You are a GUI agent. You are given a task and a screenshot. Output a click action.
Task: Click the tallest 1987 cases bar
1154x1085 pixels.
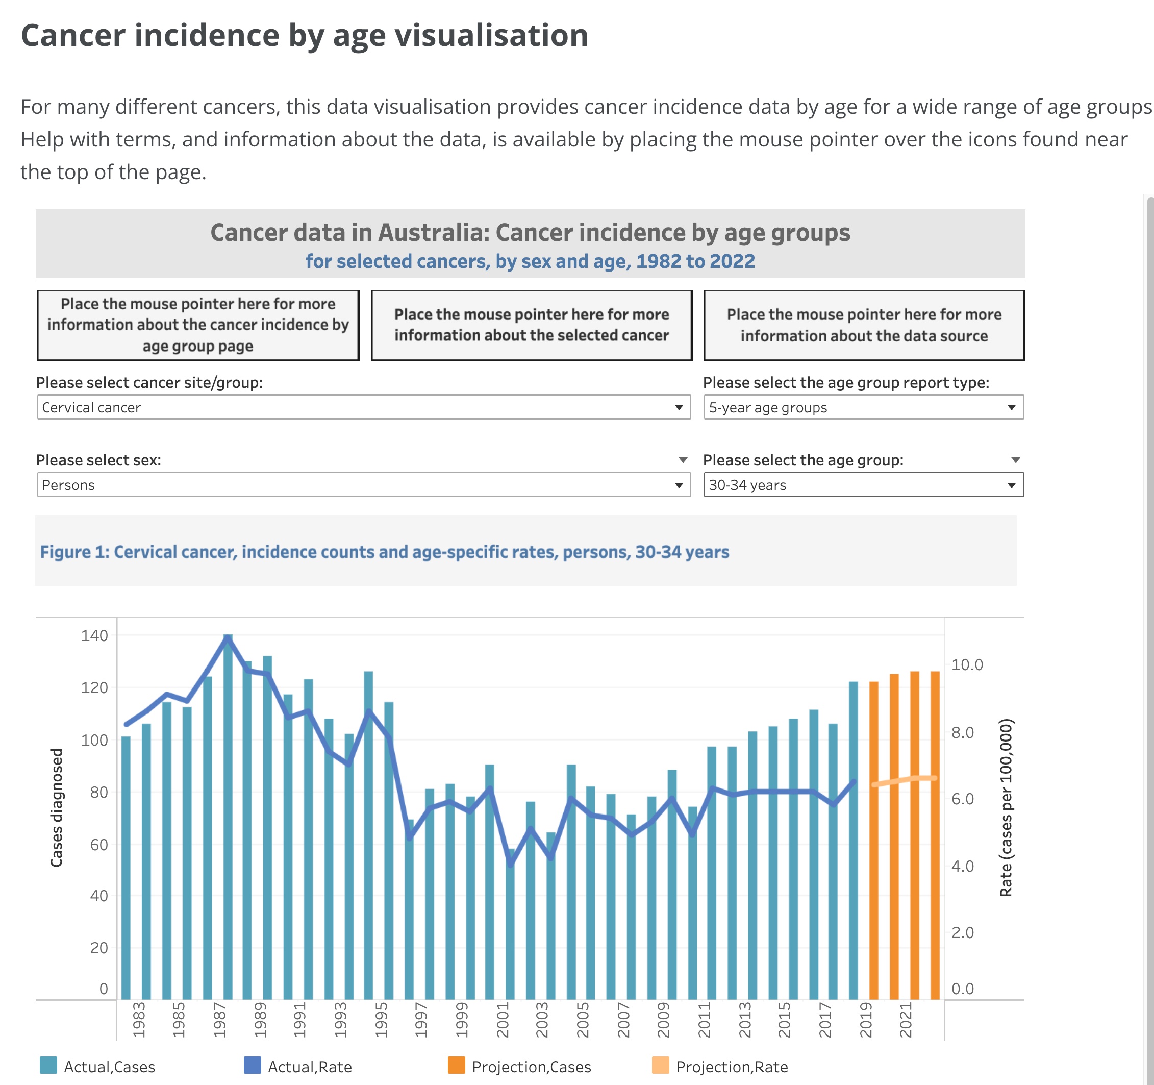tap(228, 842)
